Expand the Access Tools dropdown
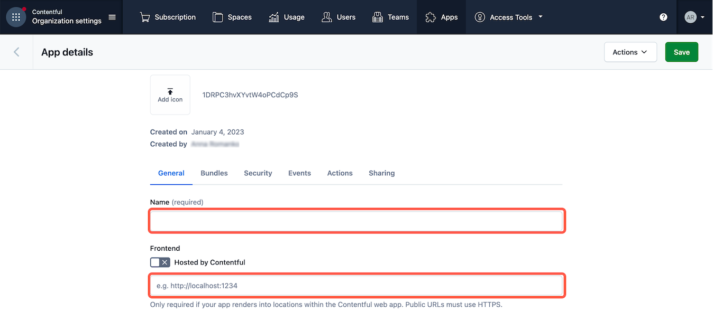This screenshot has width=713, height=312. click(509, 17)
